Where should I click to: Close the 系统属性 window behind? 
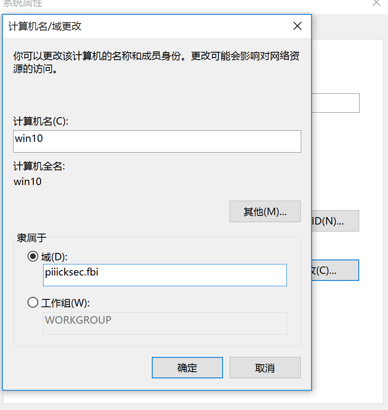376,3
